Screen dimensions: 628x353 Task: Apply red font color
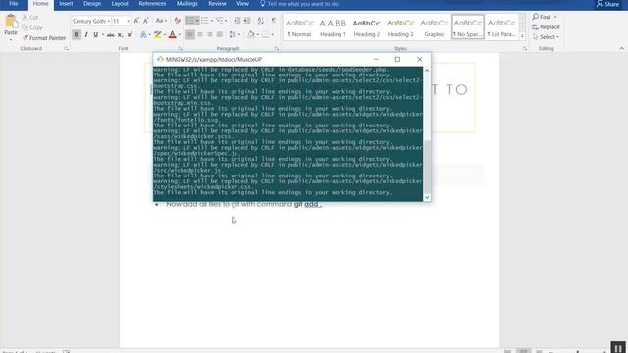[x=173, y=35]
